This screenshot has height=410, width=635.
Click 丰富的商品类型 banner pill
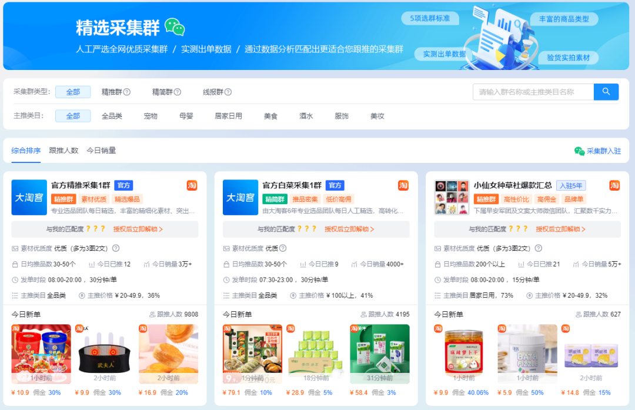[x=564, y=19]
